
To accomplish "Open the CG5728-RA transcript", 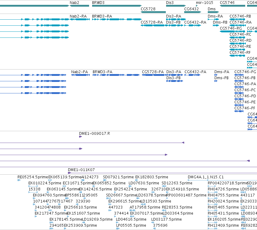I will click(x=153, y=25).
